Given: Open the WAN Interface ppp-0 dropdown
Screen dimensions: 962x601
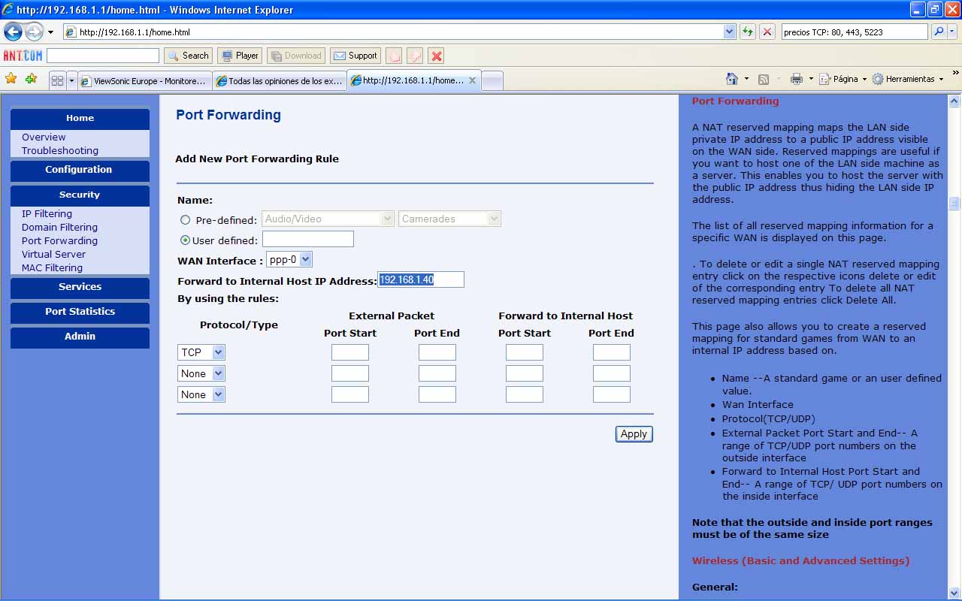Looking at the screenshot, I should tap(289, 259).
